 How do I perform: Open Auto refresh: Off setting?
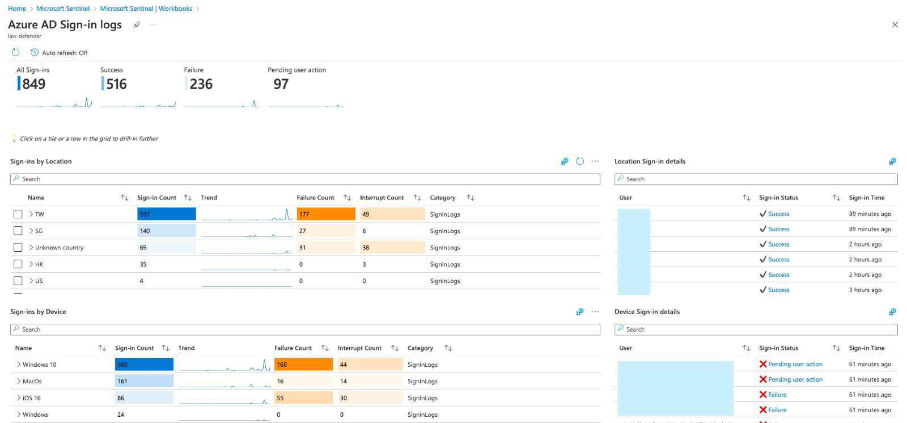pyautogui.click(x=59, y=53)
